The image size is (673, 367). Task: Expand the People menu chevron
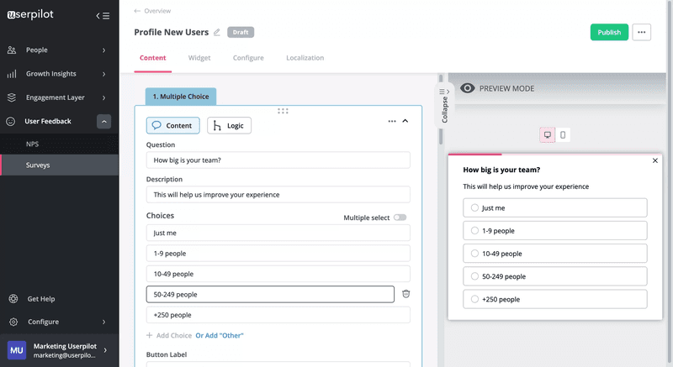click(x=103, y=50)
